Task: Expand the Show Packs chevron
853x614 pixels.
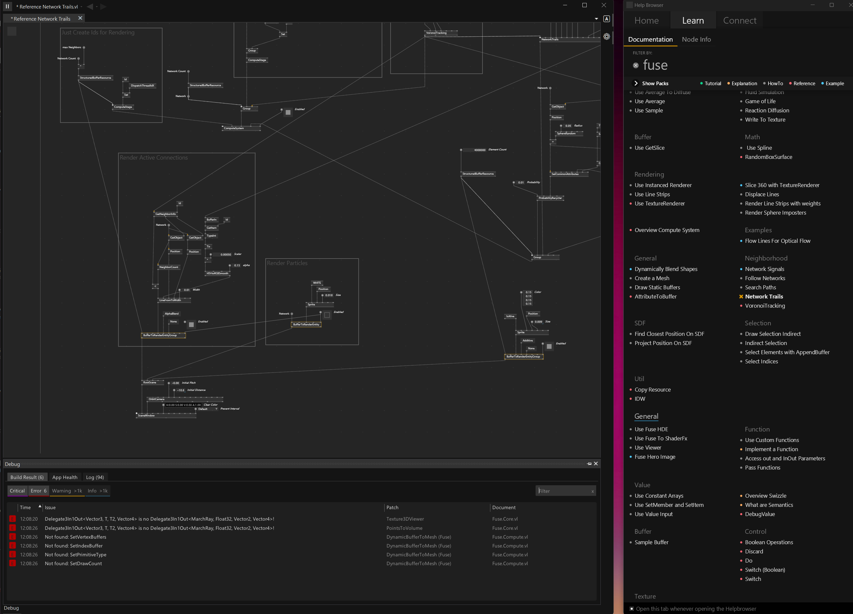Action: 636,84
